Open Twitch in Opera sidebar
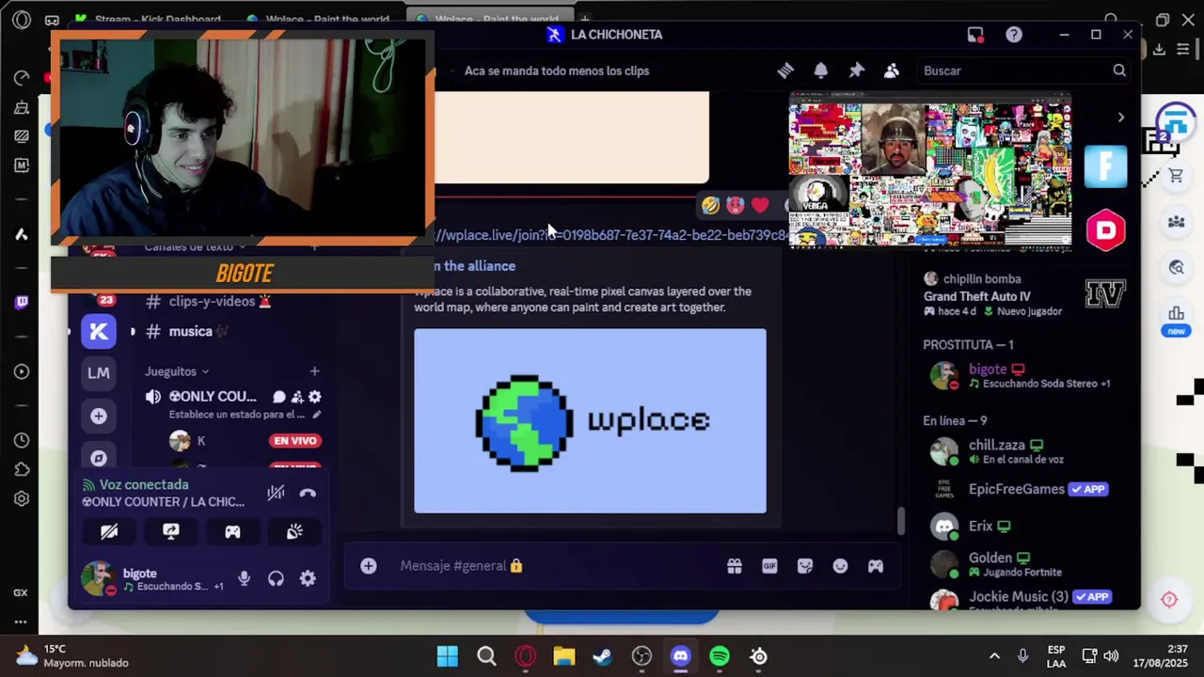Viewport: 1204px width, 677px height. (22, 302)
